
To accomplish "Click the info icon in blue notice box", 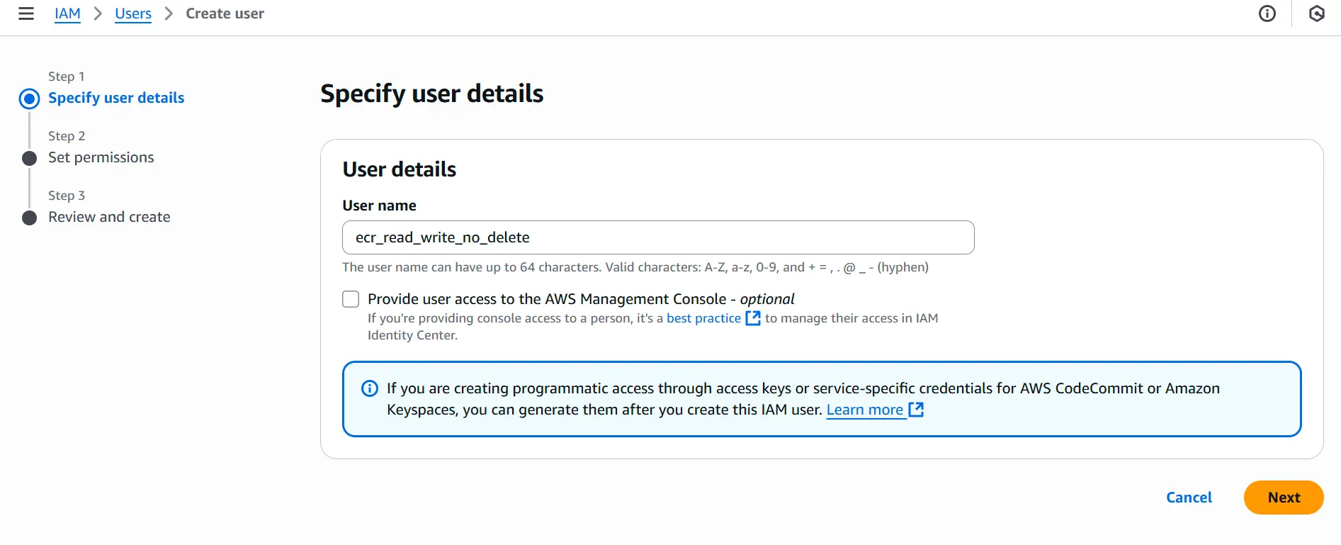I will click(370, 388).
